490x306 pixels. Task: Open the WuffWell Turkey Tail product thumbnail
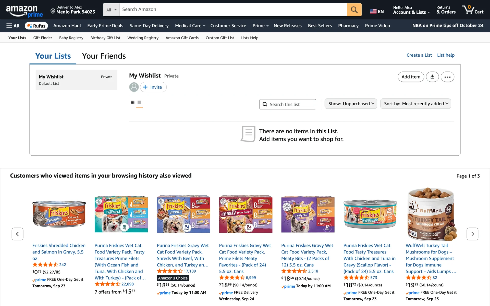coord(431,214)
